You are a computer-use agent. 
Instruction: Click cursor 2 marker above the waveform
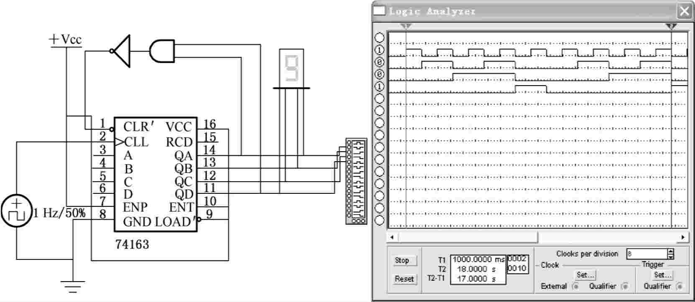671,26
